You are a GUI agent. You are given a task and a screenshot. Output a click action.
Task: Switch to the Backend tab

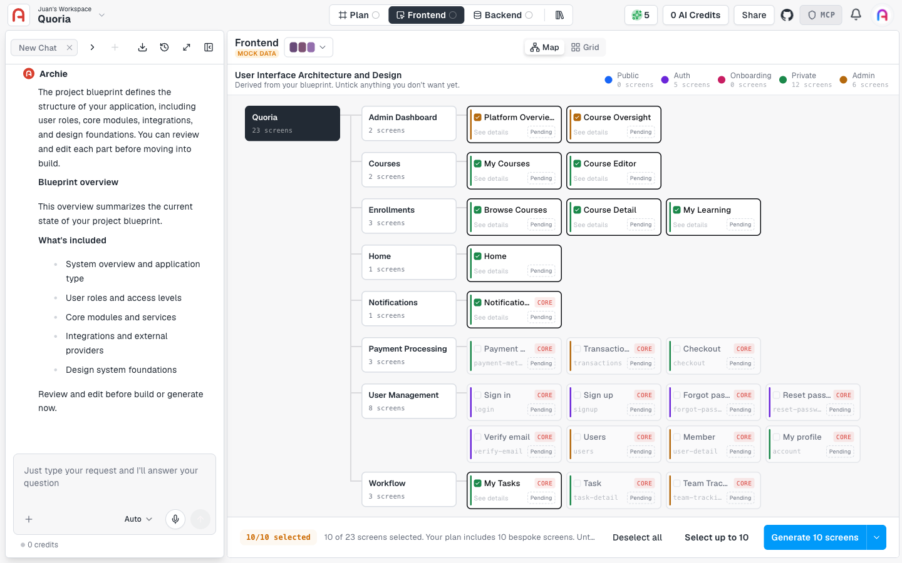(x=503, y=15)
